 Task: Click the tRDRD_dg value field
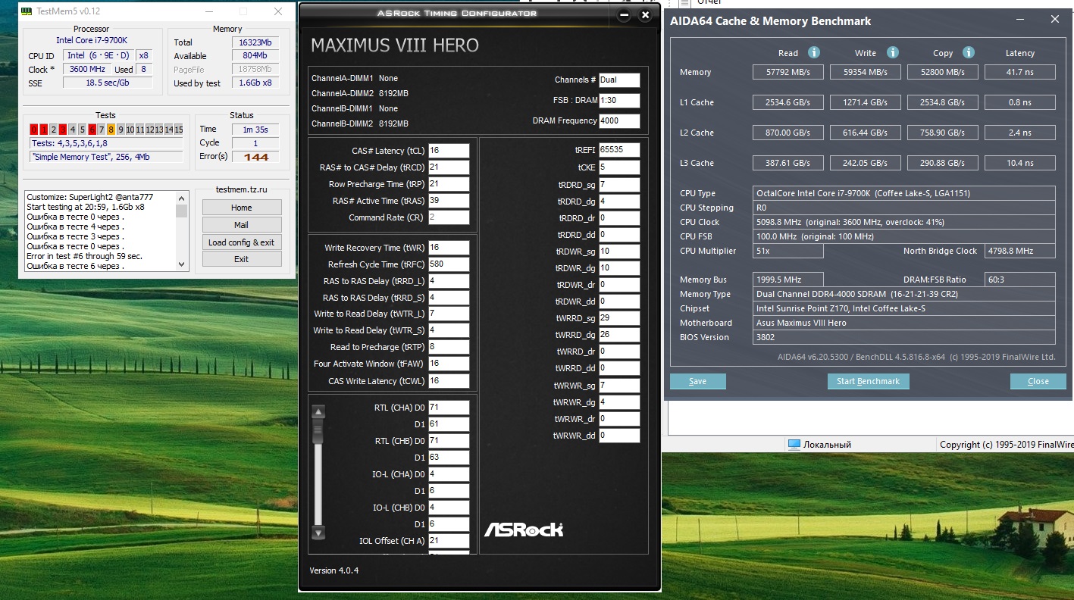(619, 202)
